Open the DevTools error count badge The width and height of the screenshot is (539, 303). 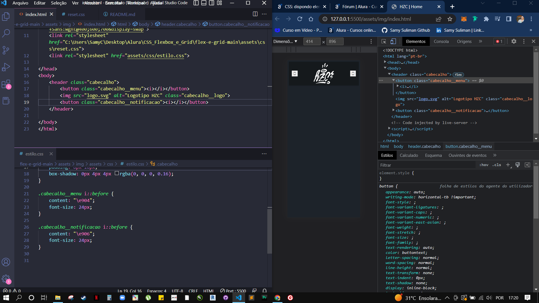(x=499, y=42)
